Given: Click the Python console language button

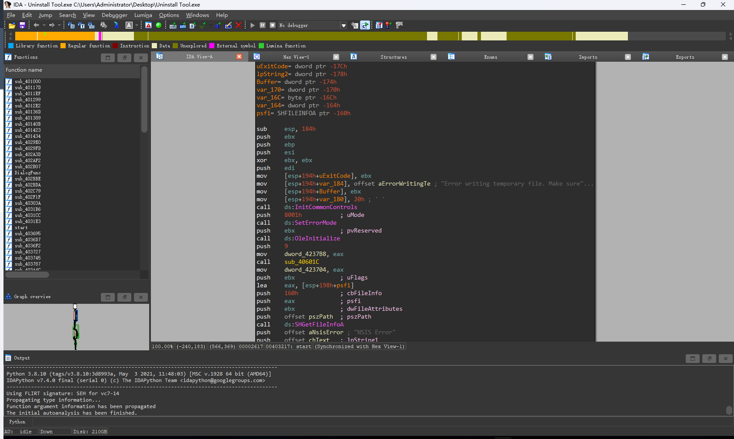Looking at the screenshot, I should point(17,422).
